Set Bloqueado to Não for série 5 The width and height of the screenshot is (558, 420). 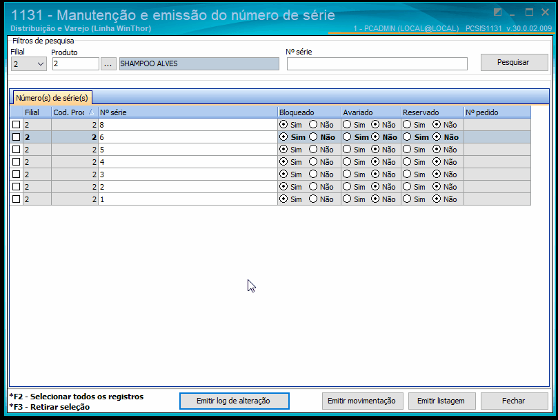[x=313, y=150]
